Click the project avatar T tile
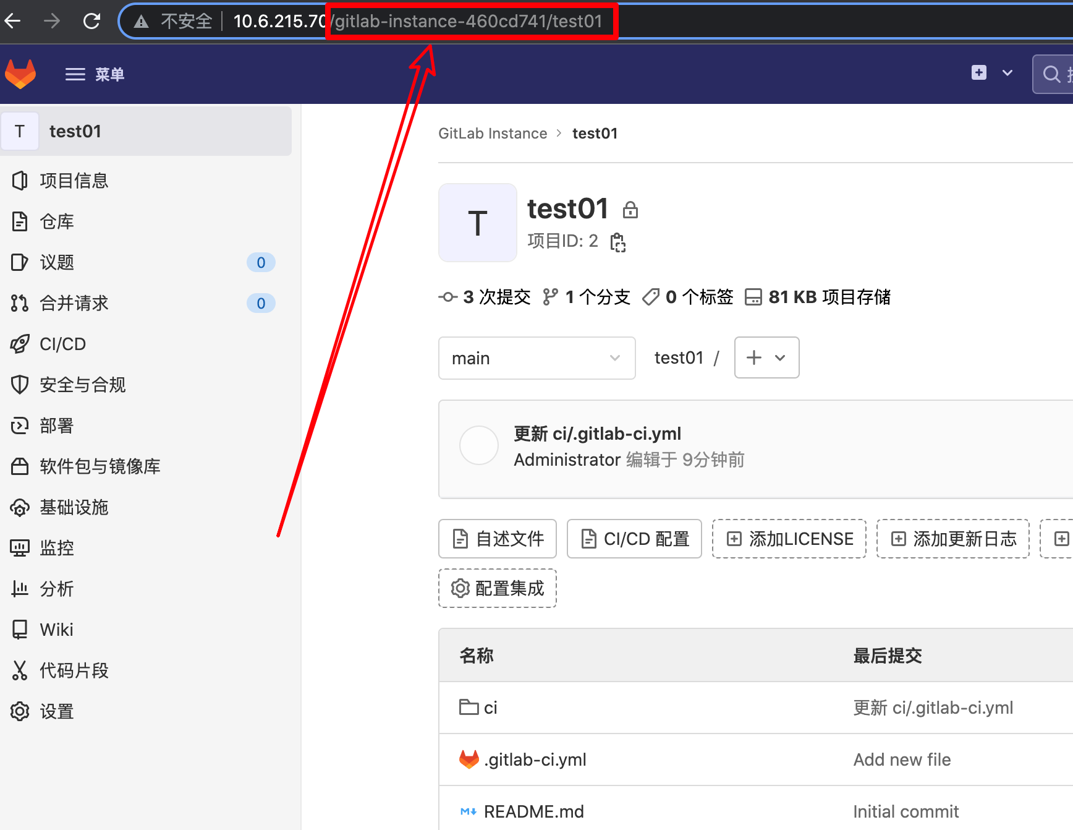The width and height of the screenshot is (1073, 830). (x=478, y=223)
